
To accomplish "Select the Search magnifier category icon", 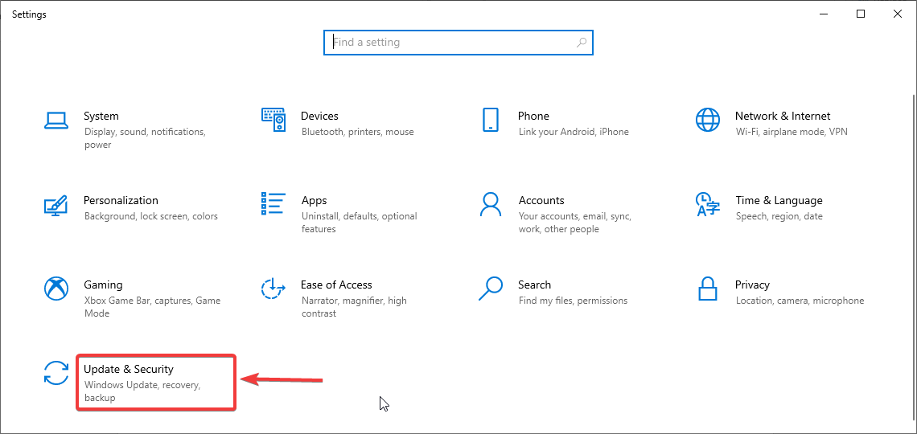I will pyautogui.click(x=490, y=289).
